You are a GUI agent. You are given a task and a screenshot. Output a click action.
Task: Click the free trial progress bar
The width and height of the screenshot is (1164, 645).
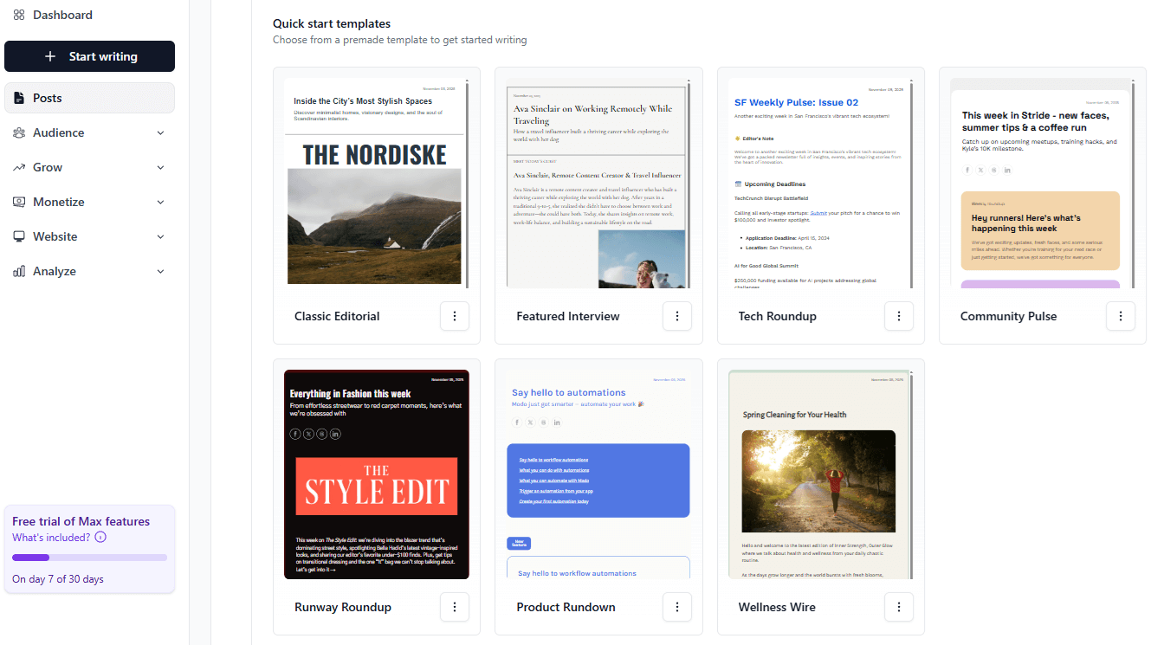[89, 558]
